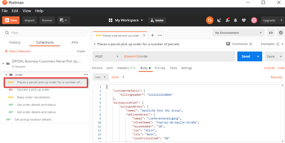
Task: Switch to the History tab in sidebar
Action: point(15,42)
